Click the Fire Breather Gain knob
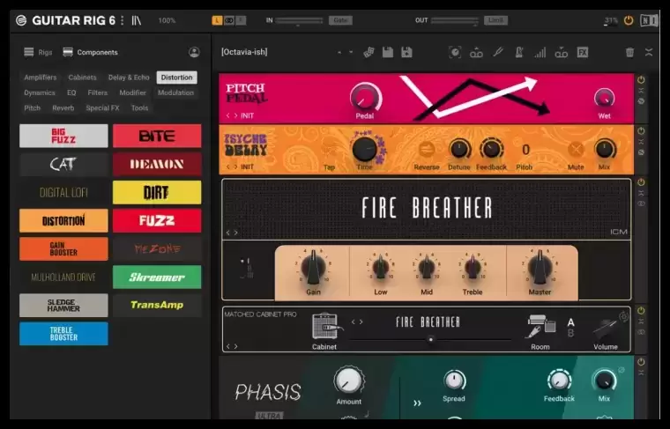 (x=313, y=268)
